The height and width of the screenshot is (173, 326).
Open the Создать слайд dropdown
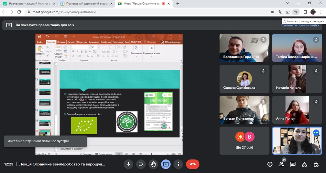58,55
